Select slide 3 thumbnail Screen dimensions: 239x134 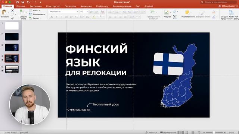12,48
